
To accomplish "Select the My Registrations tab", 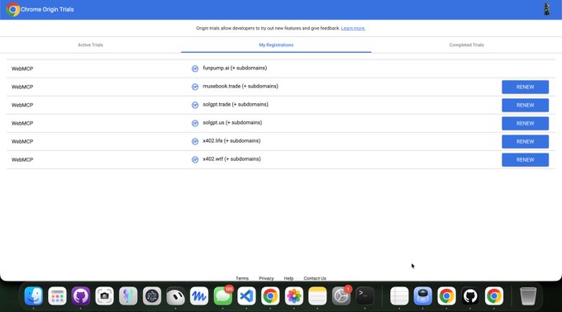I will [276, 45].
